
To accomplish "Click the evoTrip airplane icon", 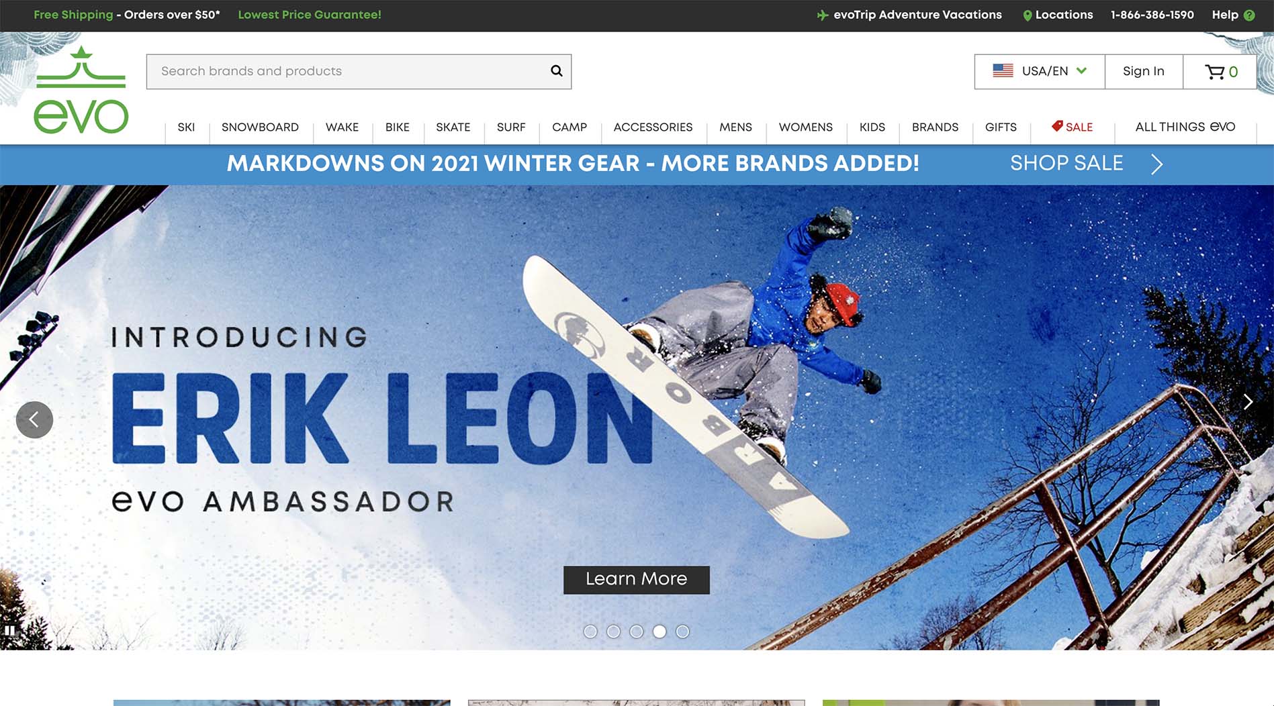I will (822, 15).
